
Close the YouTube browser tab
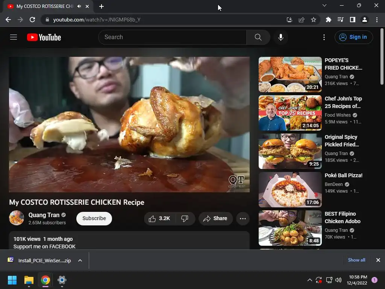click(87, 6)
